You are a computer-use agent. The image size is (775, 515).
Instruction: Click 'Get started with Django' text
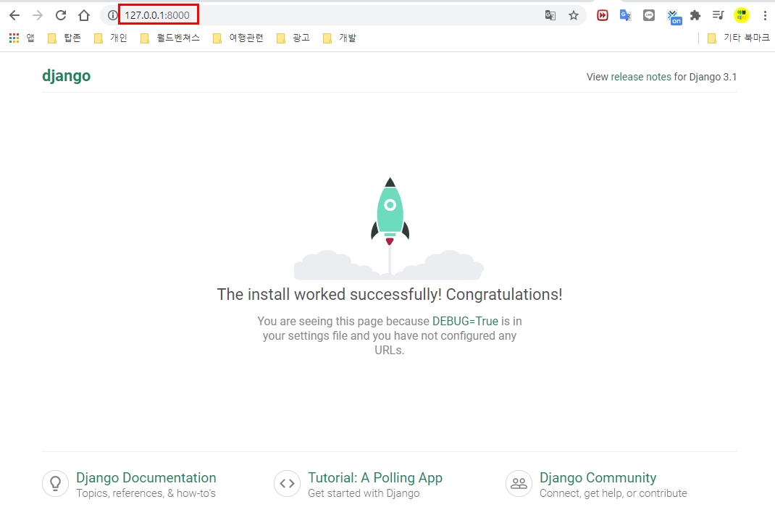[x=364, y=493]
